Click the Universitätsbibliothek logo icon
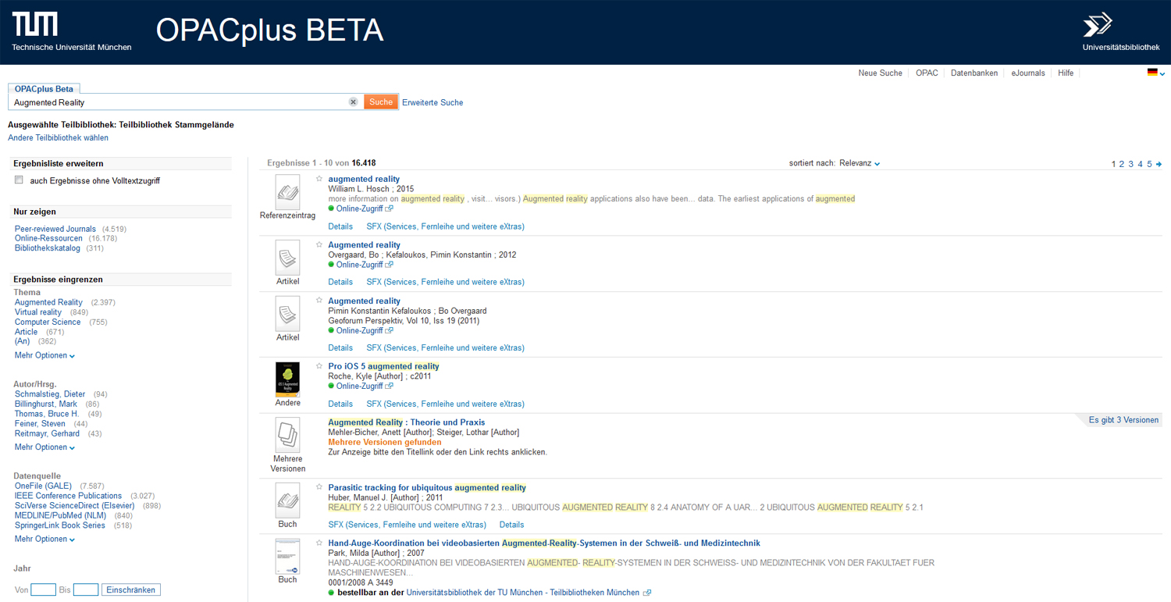The width and height of the screenshot is (1171, 602). tap(1098, 25)
